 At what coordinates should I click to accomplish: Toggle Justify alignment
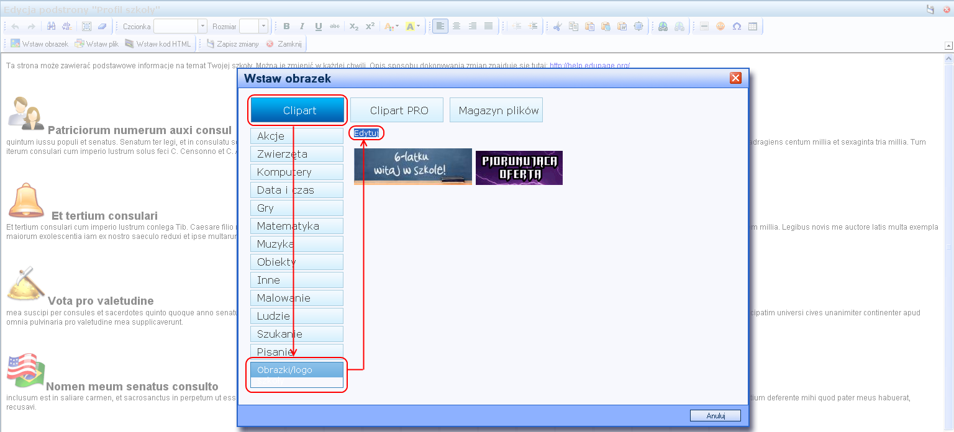pyautogui.click(x=489, y=26)
